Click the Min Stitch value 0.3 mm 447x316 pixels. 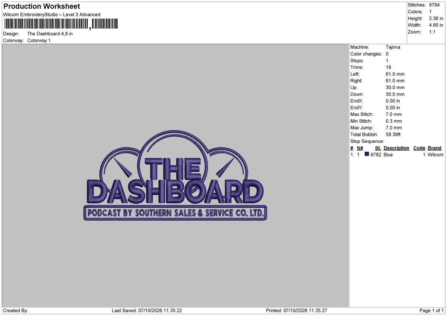(x=394, y=121)
